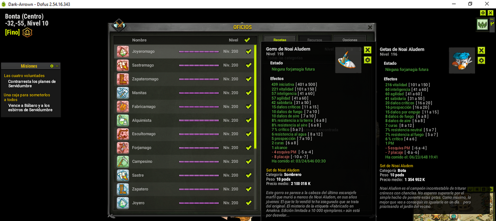
Task: Select the Fabricamago shield icon
Action: [123, 107]
